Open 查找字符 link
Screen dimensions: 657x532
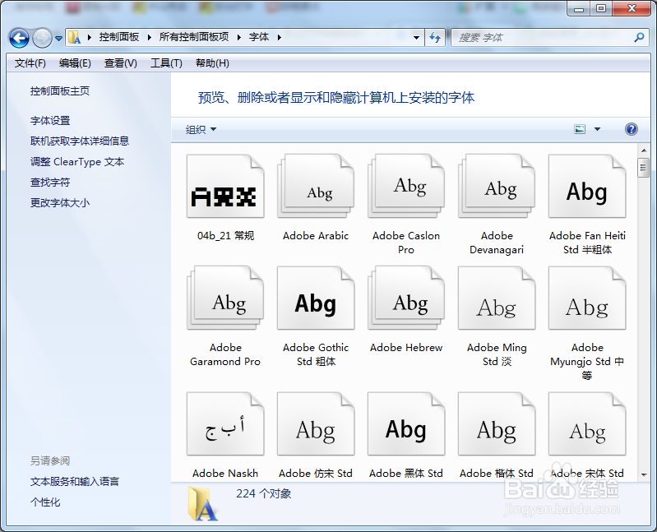tap(50, 183)
